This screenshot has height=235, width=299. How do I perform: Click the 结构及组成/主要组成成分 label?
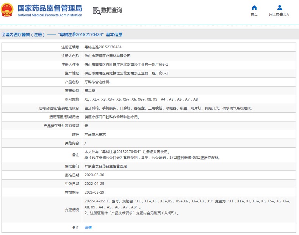[x=59, y=108]
